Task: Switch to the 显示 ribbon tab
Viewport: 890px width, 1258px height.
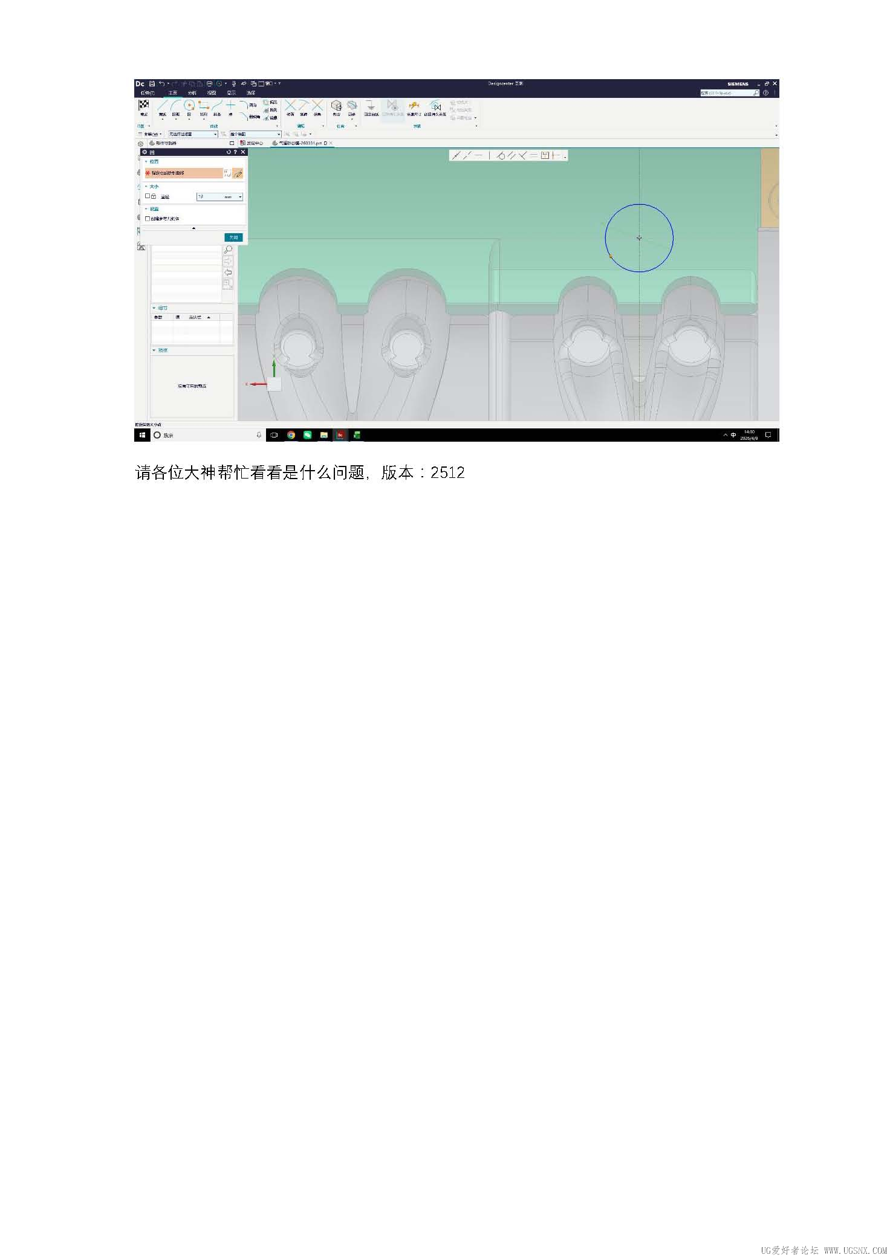Action: (231, 93)
